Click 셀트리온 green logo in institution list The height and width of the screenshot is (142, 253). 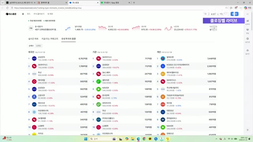[x=98, y=82]
